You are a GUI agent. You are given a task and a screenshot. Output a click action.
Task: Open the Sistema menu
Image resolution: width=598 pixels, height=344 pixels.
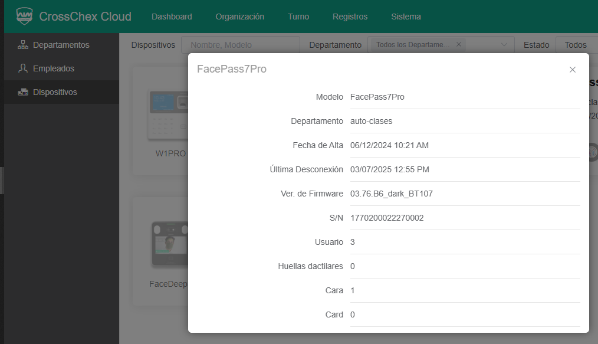[x=406, y=17]
